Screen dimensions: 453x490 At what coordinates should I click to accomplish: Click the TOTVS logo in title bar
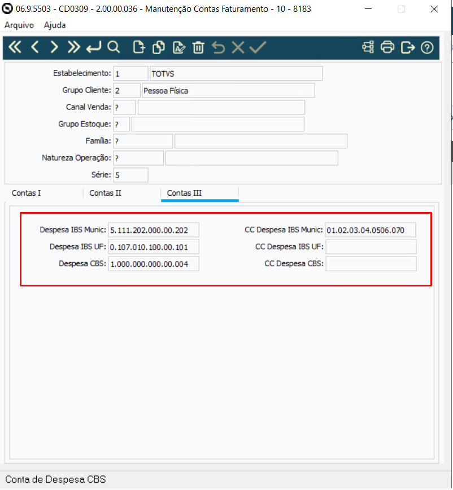click(x=7, y=9)
